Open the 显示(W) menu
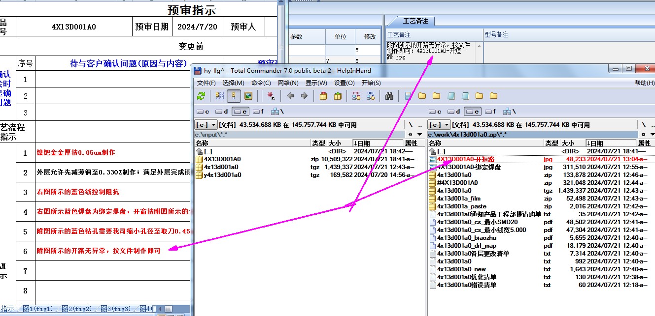Viewport: 655px width, 316px height. click(x=316, y=83)
